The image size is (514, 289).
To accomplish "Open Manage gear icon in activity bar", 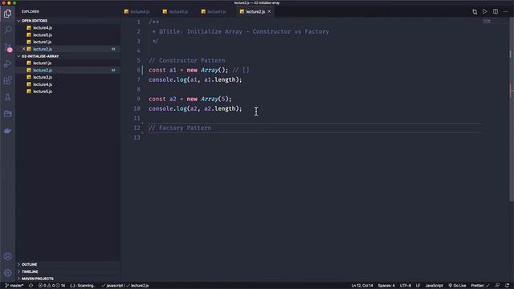I will 7,273.
